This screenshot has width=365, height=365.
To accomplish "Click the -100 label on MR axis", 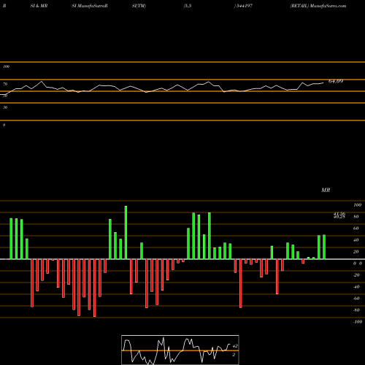I will pos(357,322).
